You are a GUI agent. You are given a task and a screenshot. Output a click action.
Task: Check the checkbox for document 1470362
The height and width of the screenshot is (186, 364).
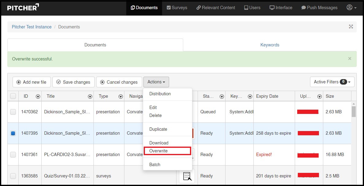pyautogui.click(x=13, y=112)
